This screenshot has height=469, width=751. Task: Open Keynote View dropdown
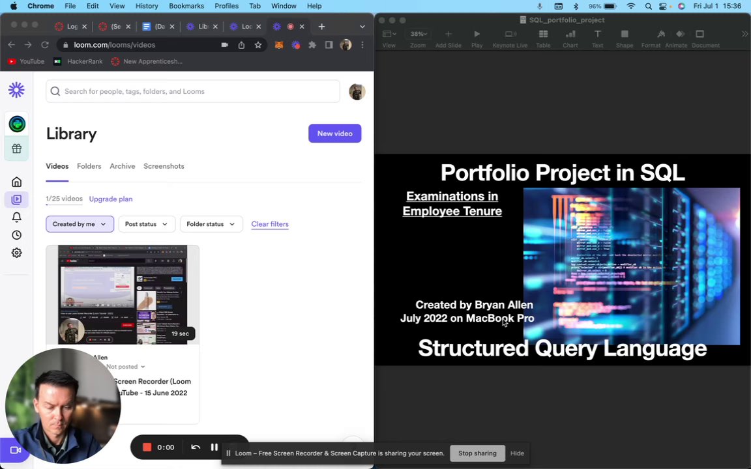coord(389,38)
